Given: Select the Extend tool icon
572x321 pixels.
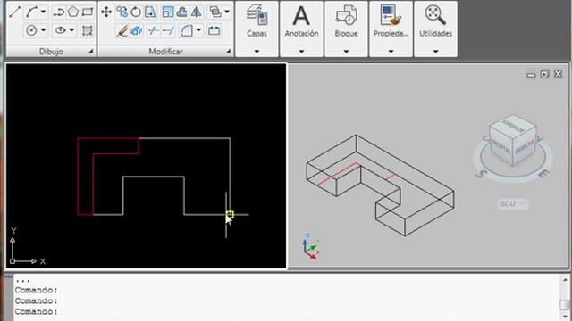Looking at the screenshot, I should click(168, 30).
